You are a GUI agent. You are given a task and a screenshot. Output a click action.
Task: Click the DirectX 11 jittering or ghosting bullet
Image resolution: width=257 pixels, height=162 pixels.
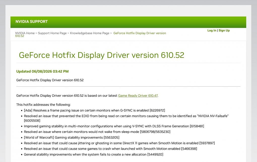point(119,143)
